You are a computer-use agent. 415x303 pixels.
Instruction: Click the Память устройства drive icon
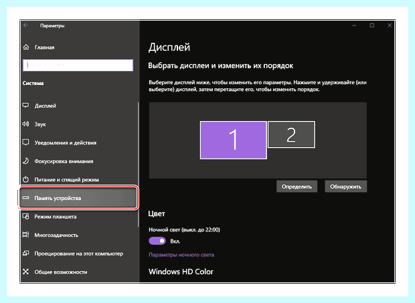click(25, 198)
